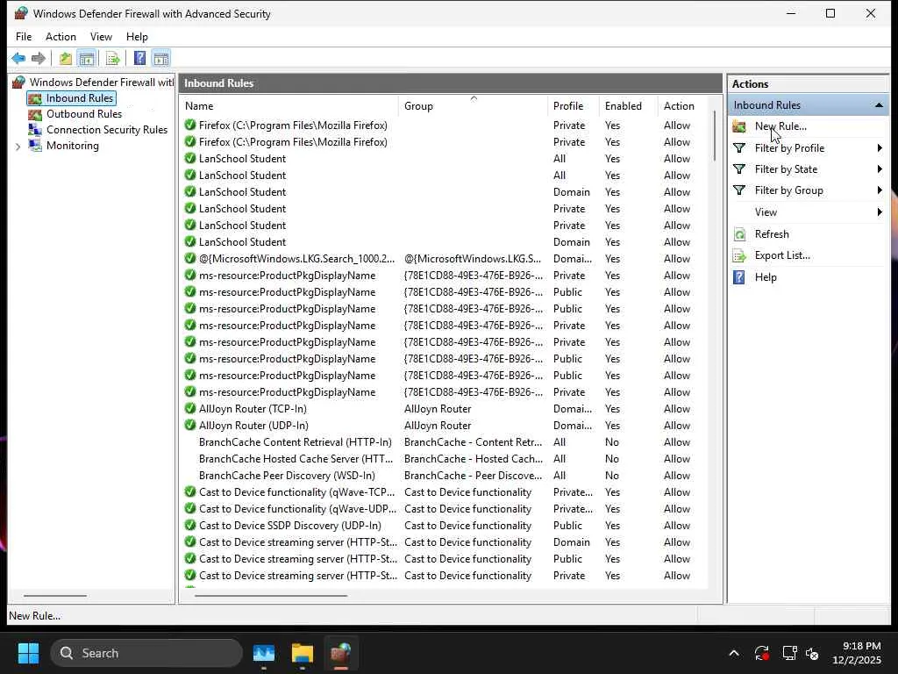Click the Export List icon in Actions pane

click(739, 255)
